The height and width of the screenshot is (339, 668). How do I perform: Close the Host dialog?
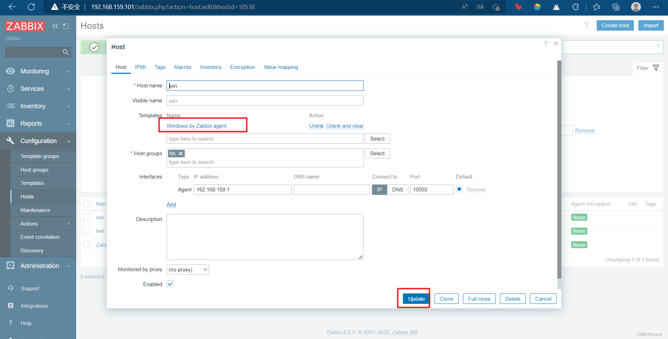[x=556, y=43]
